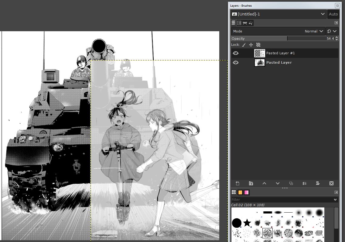The image size is (345, 242).
Task: Delete the selected layer
Action: pyautogui.click(x=331, y=183)
